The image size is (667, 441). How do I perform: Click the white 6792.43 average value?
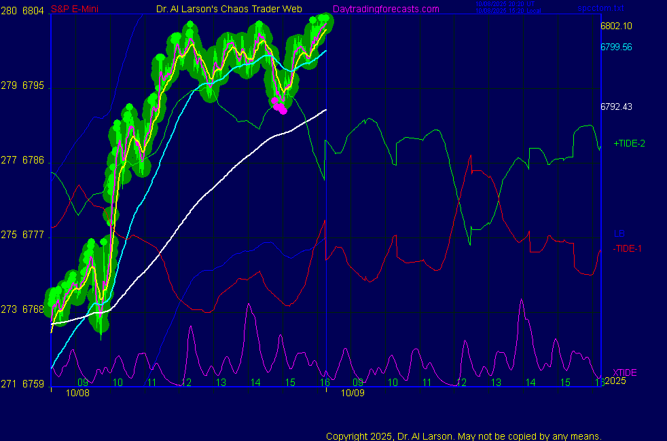(616, 107)
